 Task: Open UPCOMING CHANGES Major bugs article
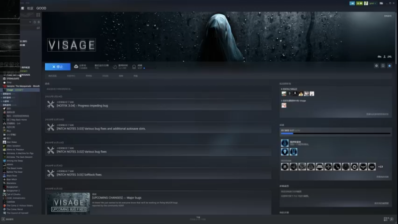pyautogui.click(x=117, y=198)
